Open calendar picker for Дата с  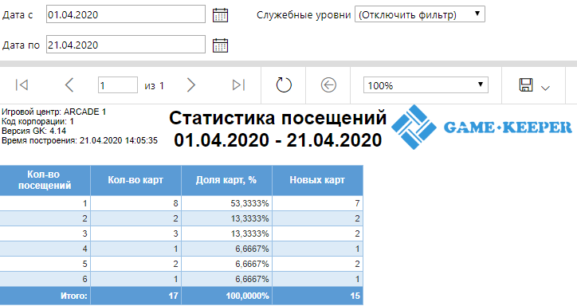click(x=221, y=15)
